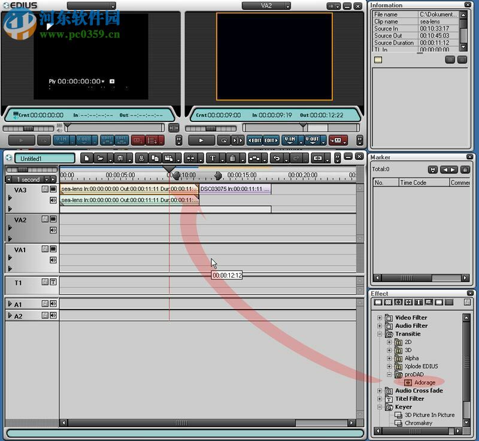The image size is (479, 441).
Task: Paste clip at the timeline cursor
Action: click(x=169, y=158)
